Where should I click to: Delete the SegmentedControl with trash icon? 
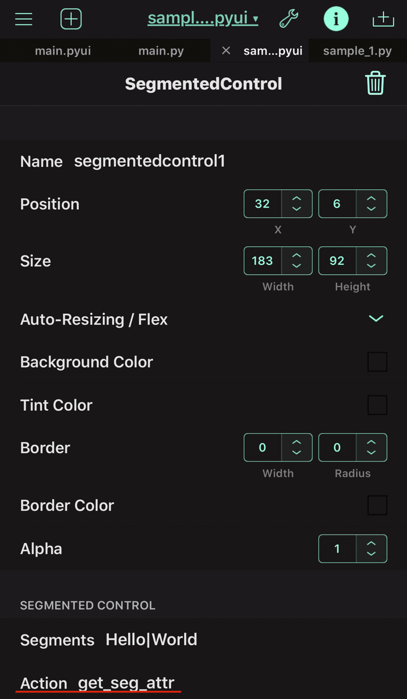[375, 84]
